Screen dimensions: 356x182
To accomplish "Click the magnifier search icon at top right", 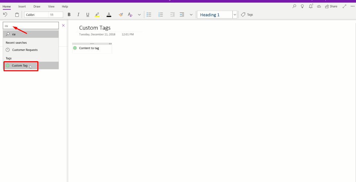I will coord(294,6).
